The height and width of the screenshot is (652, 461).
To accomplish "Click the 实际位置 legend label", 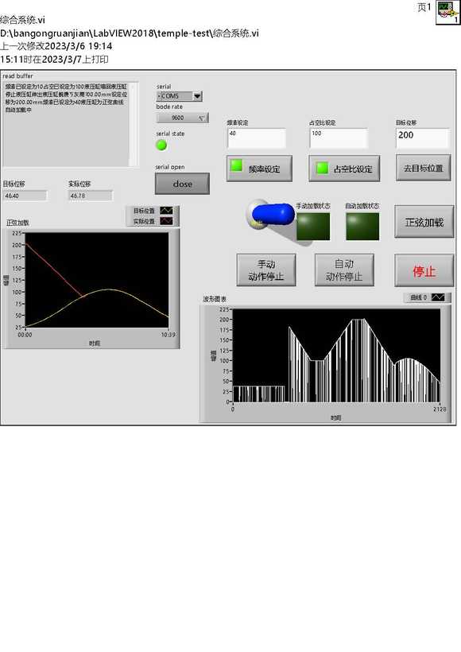I will click(x=144, y=221).
